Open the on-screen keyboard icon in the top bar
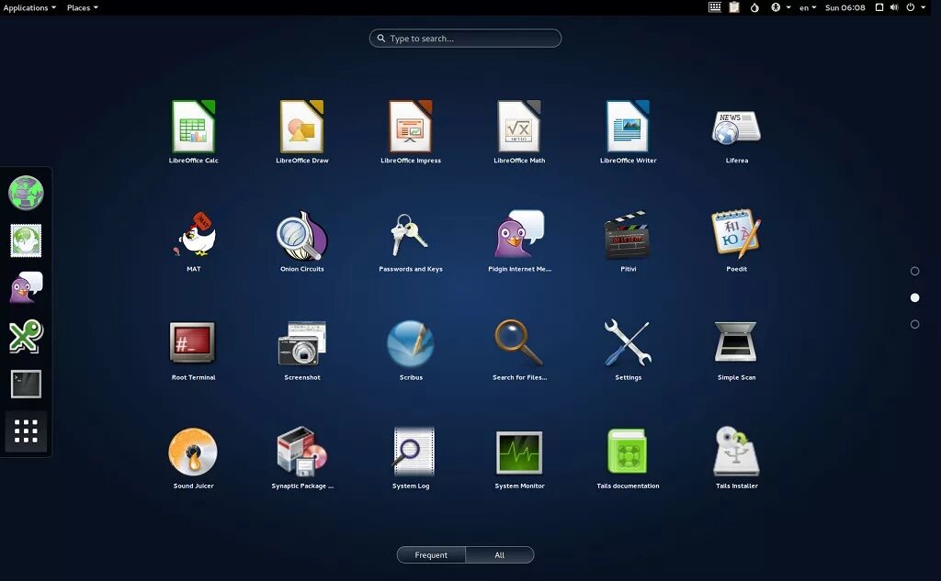 click(x=715, y=7)
